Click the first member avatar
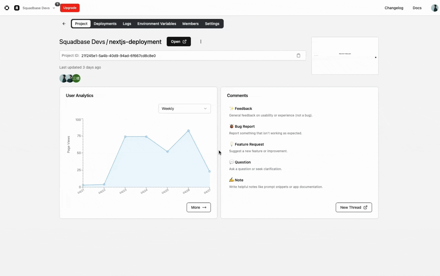 63,78
